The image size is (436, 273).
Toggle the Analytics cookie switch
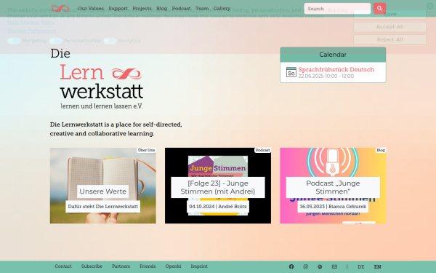click(x=110, y=41)
